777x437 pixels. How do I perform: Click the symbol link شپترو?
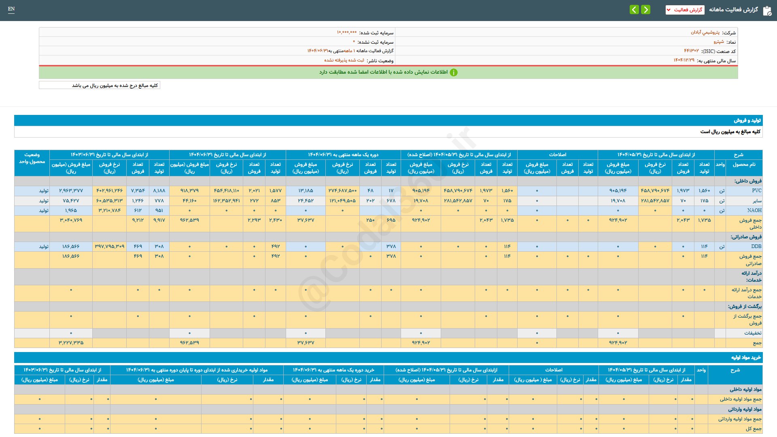click(719, 42)
